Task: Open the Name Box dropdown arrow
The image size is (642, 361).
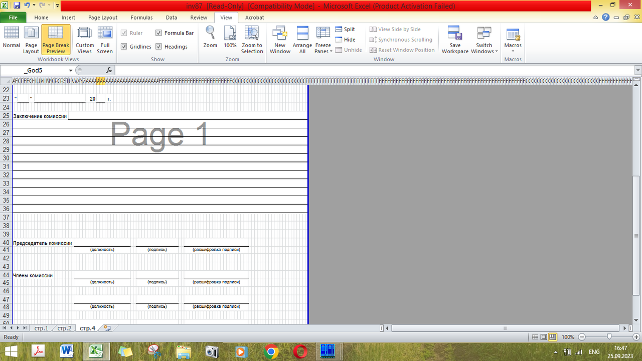Action: [71, 70]
